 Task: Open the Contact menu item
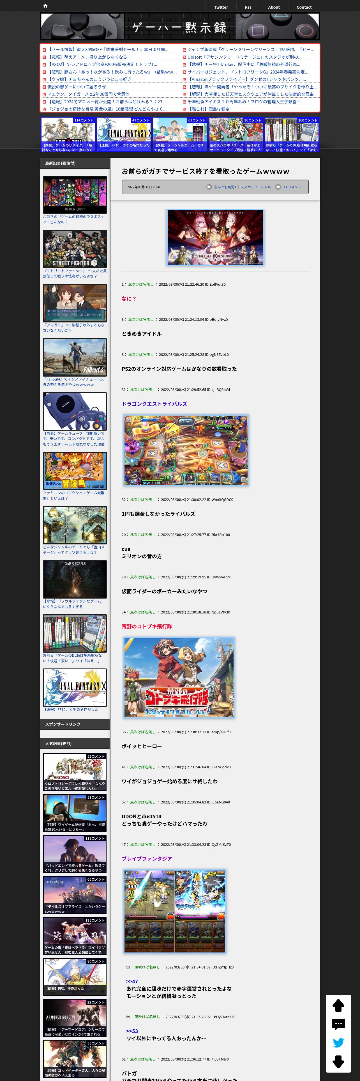[x=304, y=7]
